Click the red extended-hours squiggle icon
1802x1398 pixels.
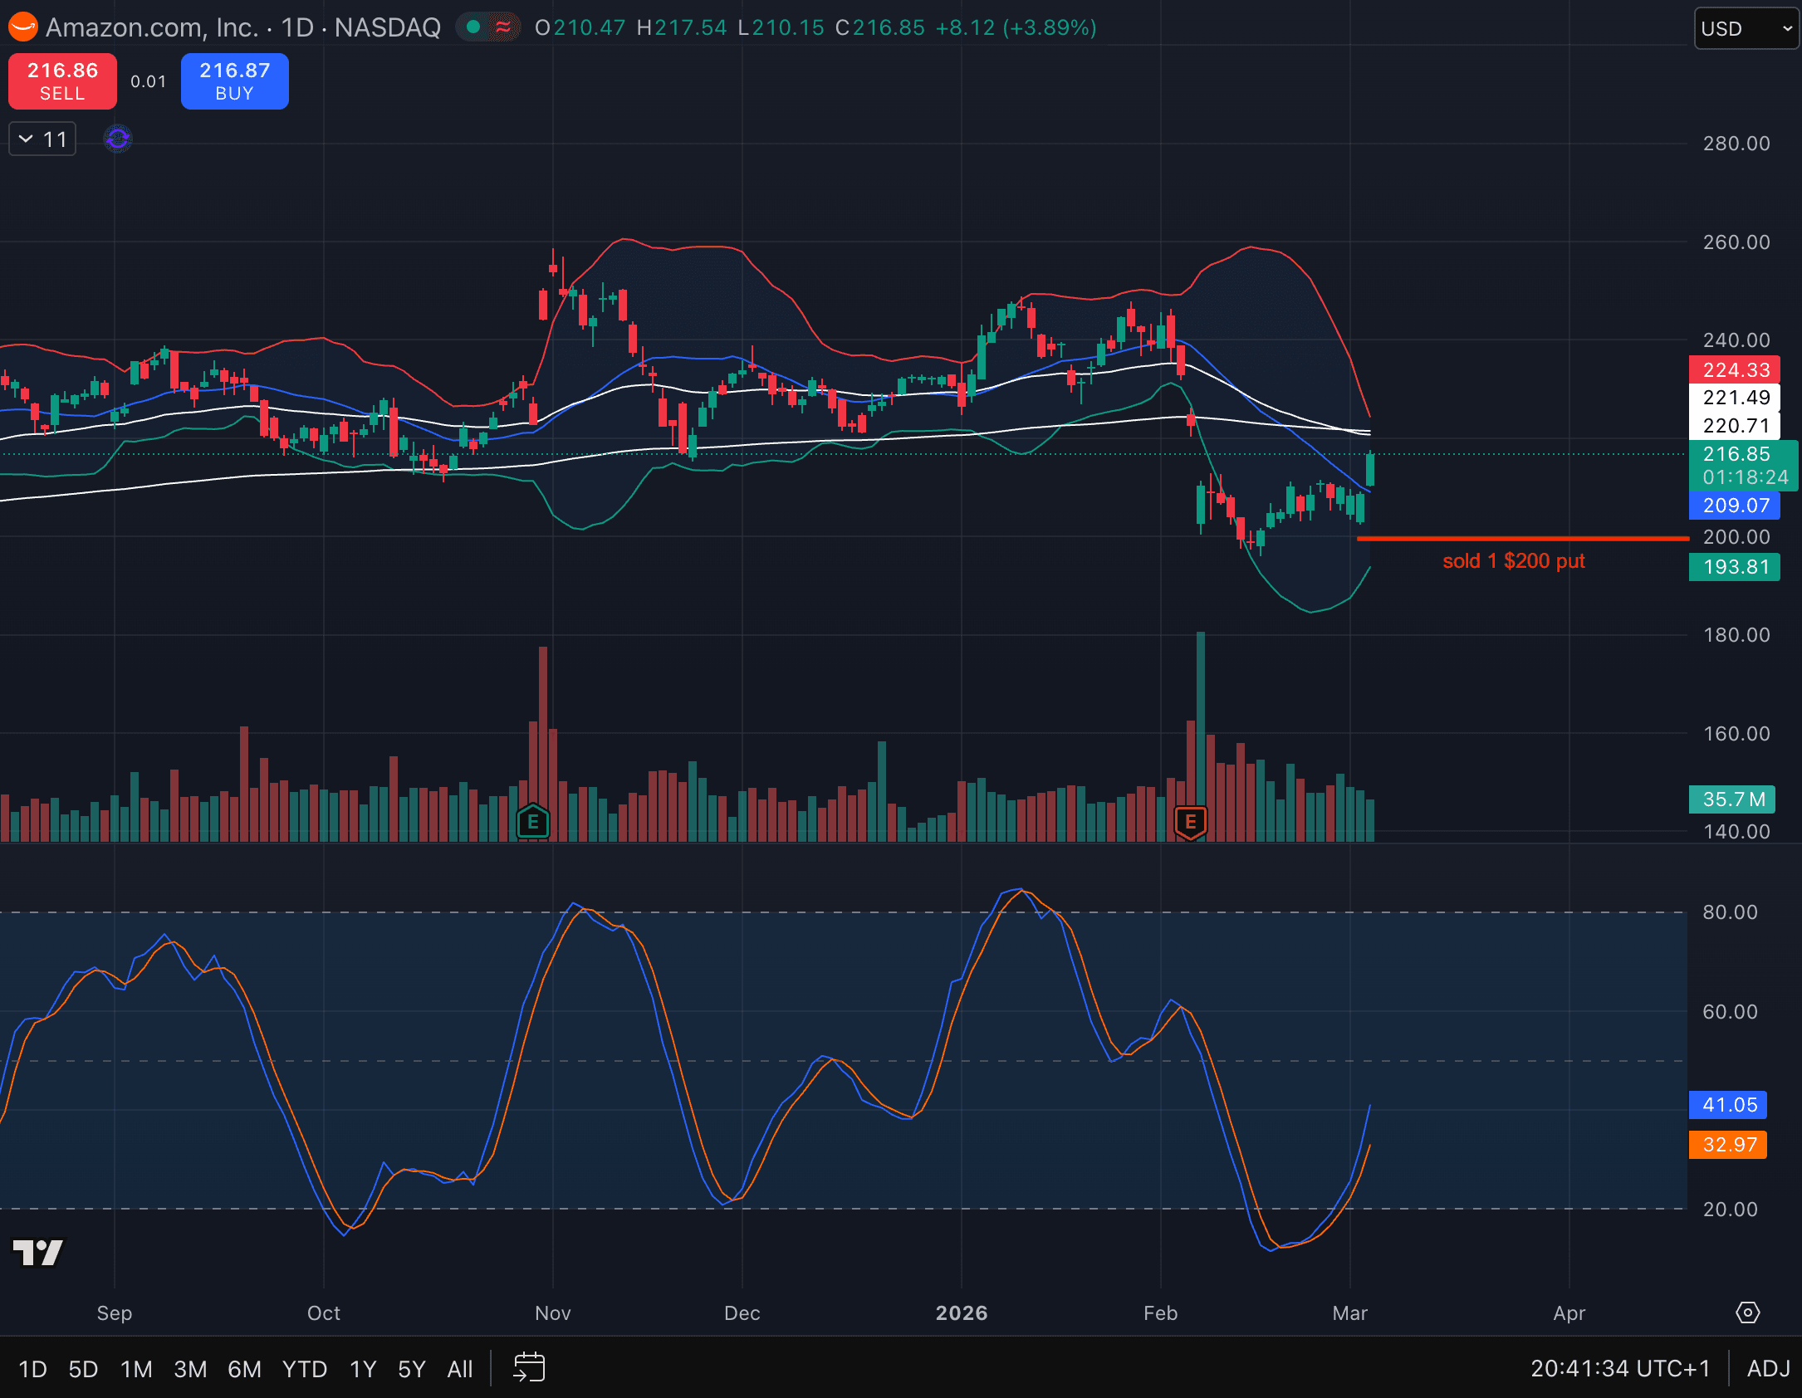503,27
